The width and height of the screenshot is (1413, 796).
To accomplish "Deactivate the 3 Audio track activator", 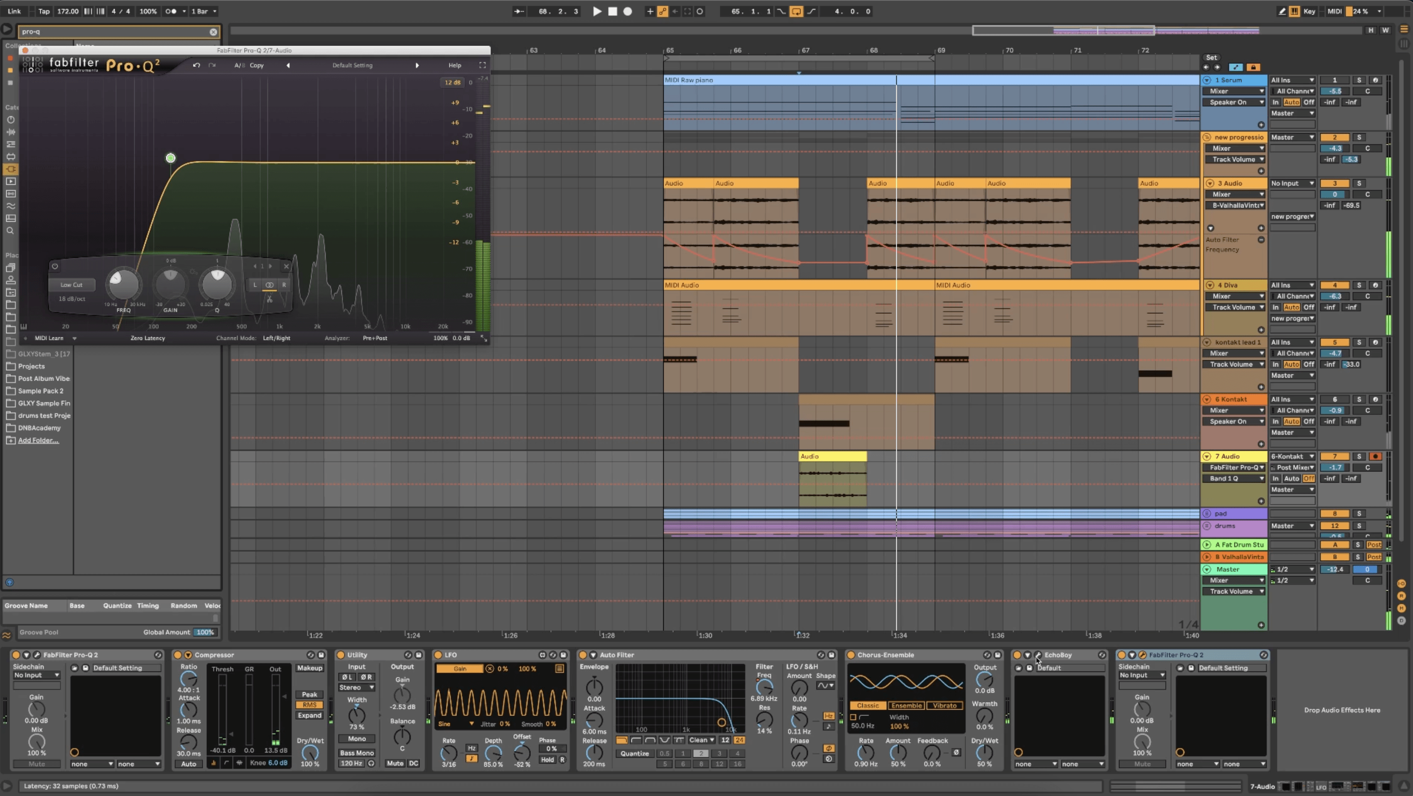I will coord(1334,183).
